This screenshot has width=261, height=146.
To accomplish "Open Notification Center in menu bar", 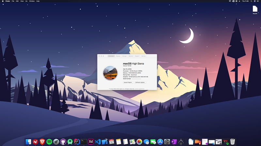I will click(x=258, y=1).
